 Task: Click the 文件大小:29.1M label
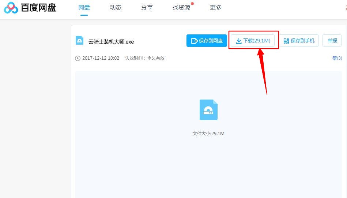point(208,133)
